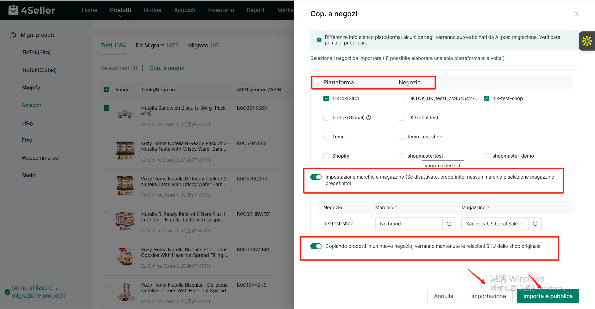The image size is (595, 309).
Task: Select Amazon in sidebar
Action: [31, 105]
